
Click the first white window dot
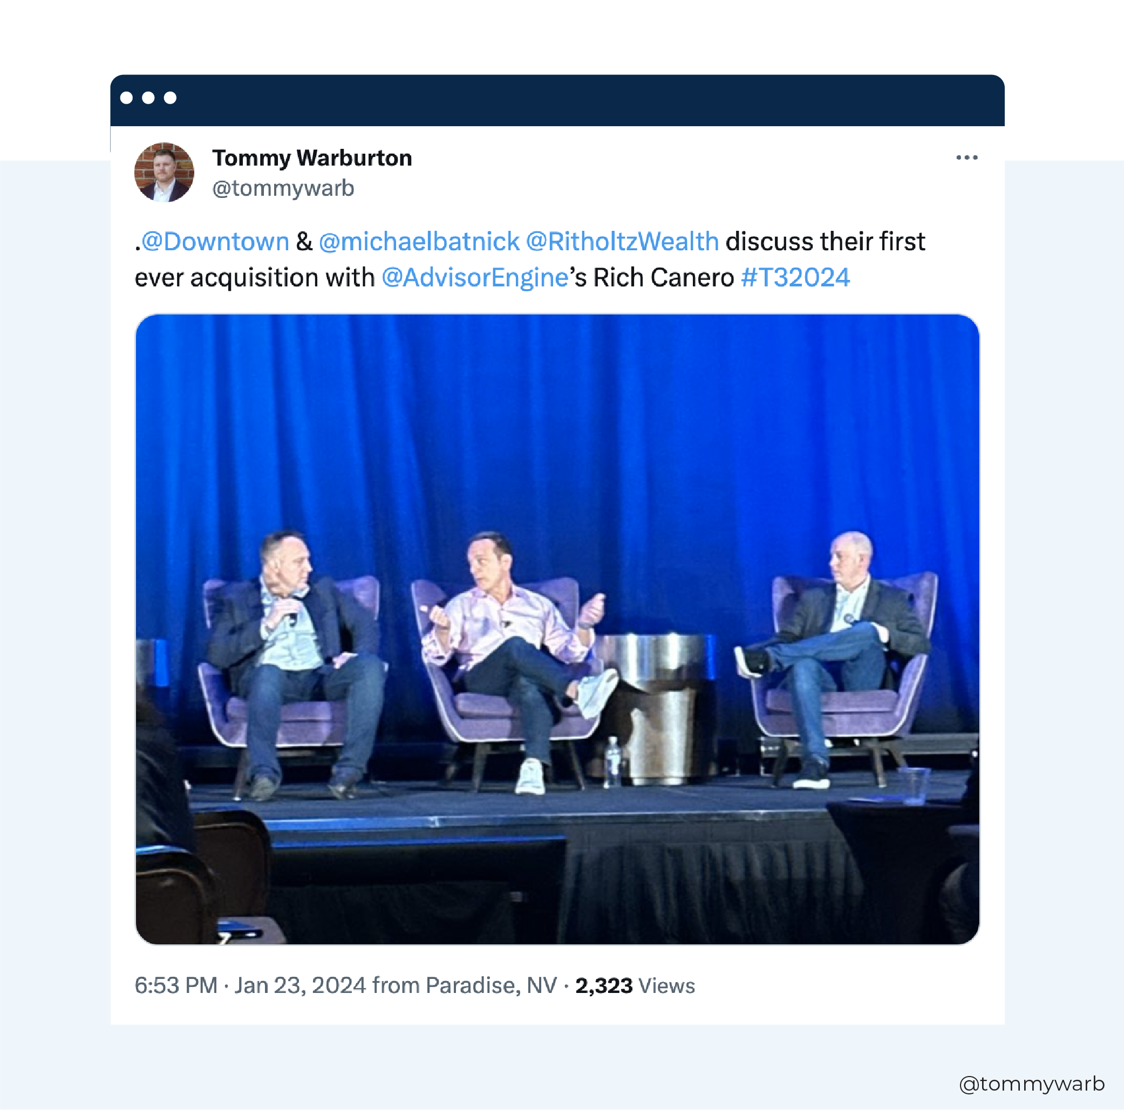coord(126,98)
